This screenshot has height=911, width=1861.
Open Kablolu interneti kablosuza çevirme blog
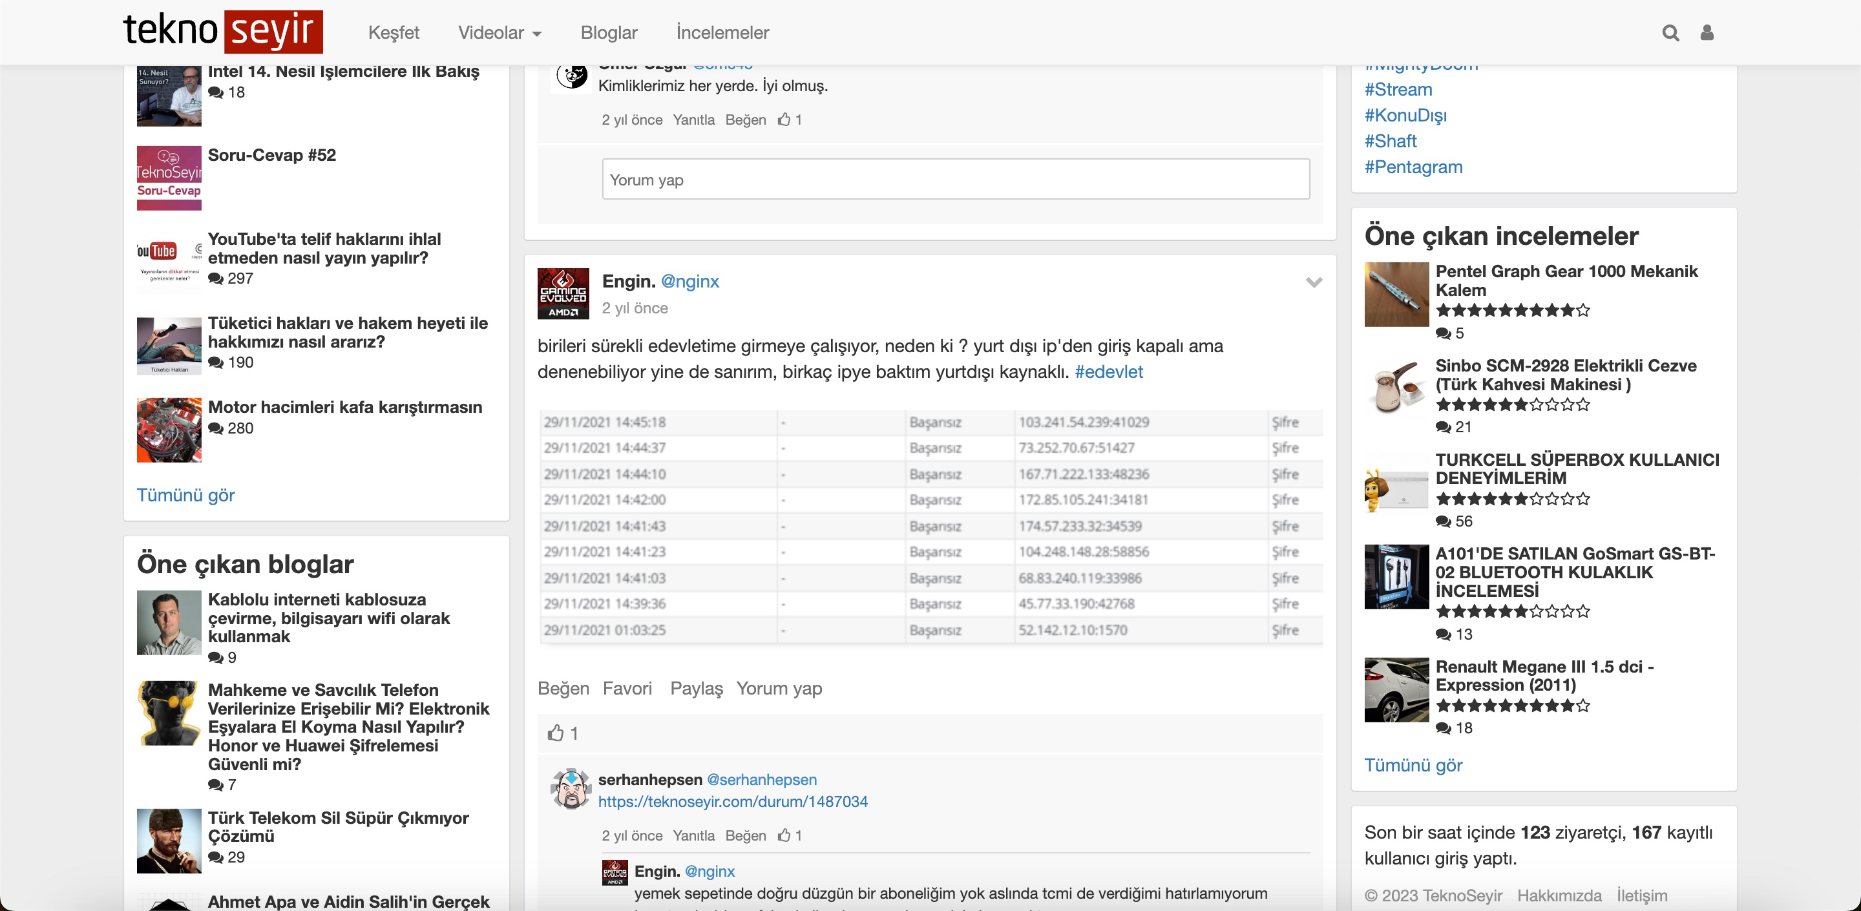(329, 618)
